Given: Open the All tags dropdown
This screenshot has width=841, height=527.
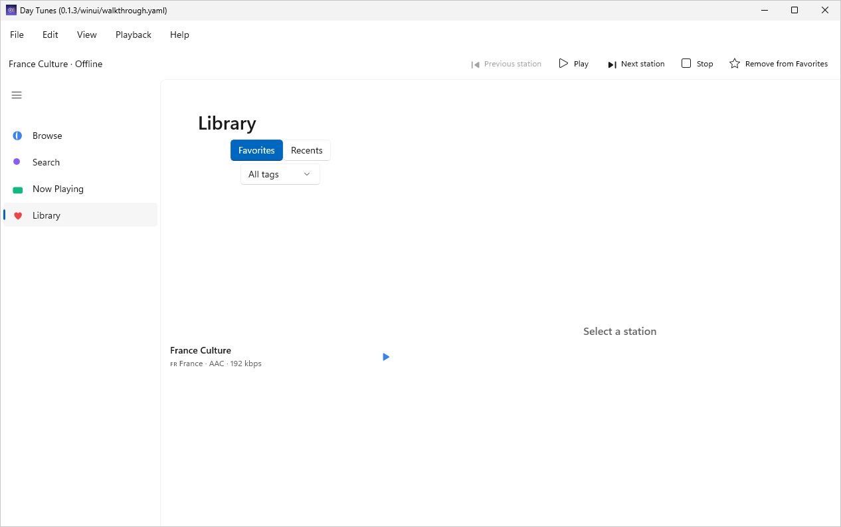Looking at the screenshot, I should 280,174.
